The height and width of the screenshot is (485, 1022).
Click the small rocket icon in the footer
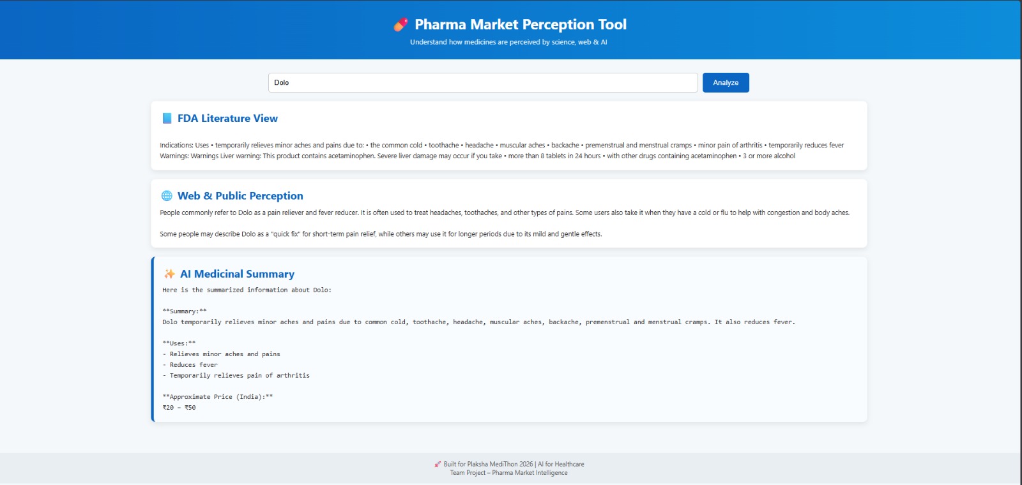pyautogui.click(x=438, y=464)
